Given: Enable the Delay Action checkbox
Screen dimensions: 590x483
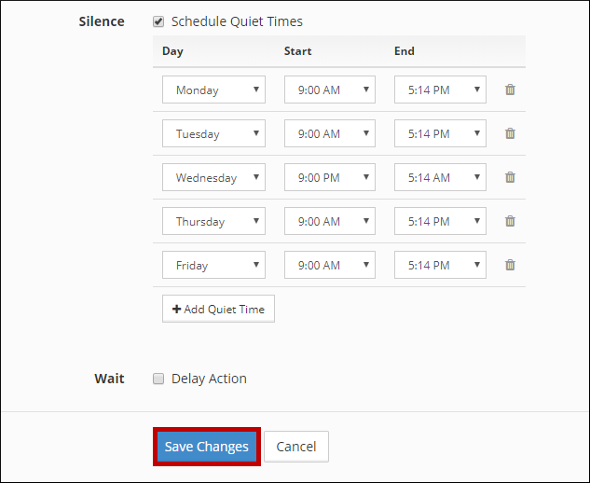Looking at the screenshot, I should pos(158,379).
